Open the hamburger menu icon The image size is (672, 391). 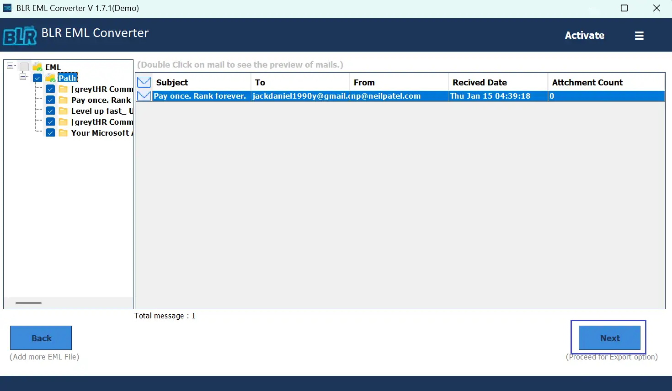[x=639, y=36]
